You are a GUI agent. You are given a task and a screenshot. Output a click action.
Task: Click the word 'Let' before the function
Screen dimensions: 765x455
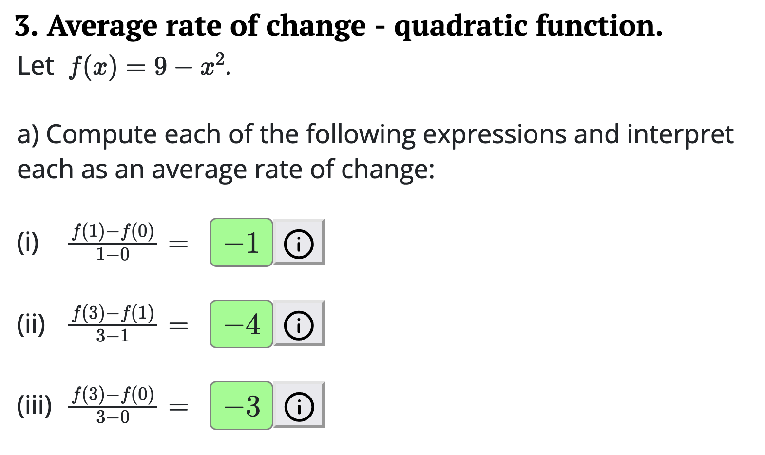[x=36, y=66]
